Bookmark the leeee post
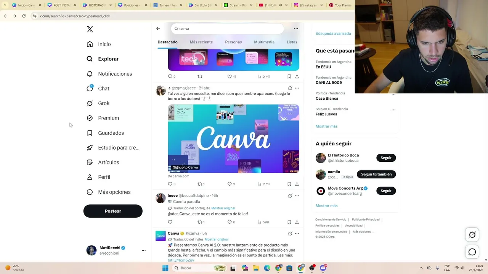This screenshot has width=488, height=274. tap(289, 222)
